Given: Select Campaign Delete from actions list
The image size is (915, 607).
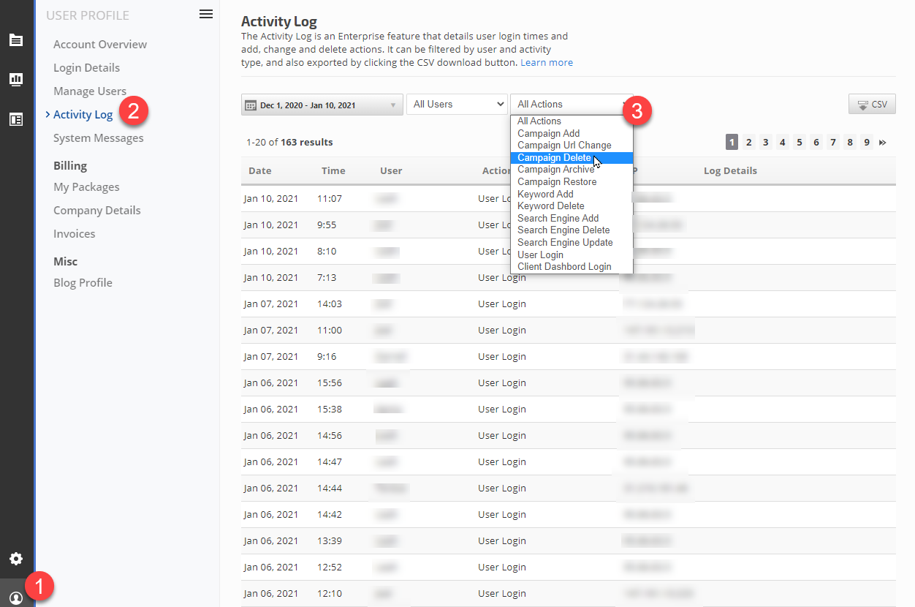Looking at the screenshot, I should click(x=554, y=158).
